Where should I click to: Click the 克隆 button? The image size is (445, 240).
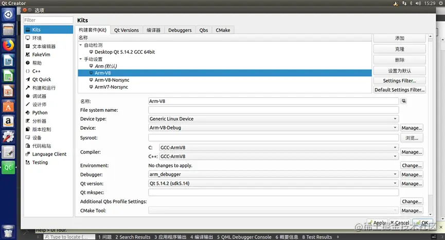point(399,49)
